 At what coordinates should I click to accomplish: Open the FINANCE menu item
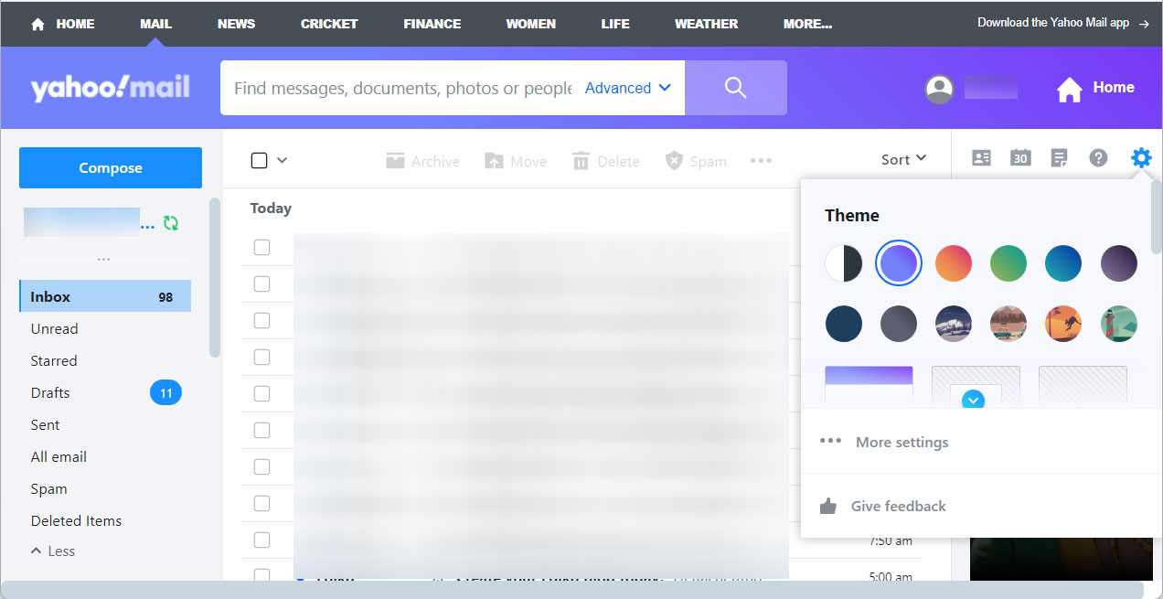pyautogui.click(x=432, y=24)
